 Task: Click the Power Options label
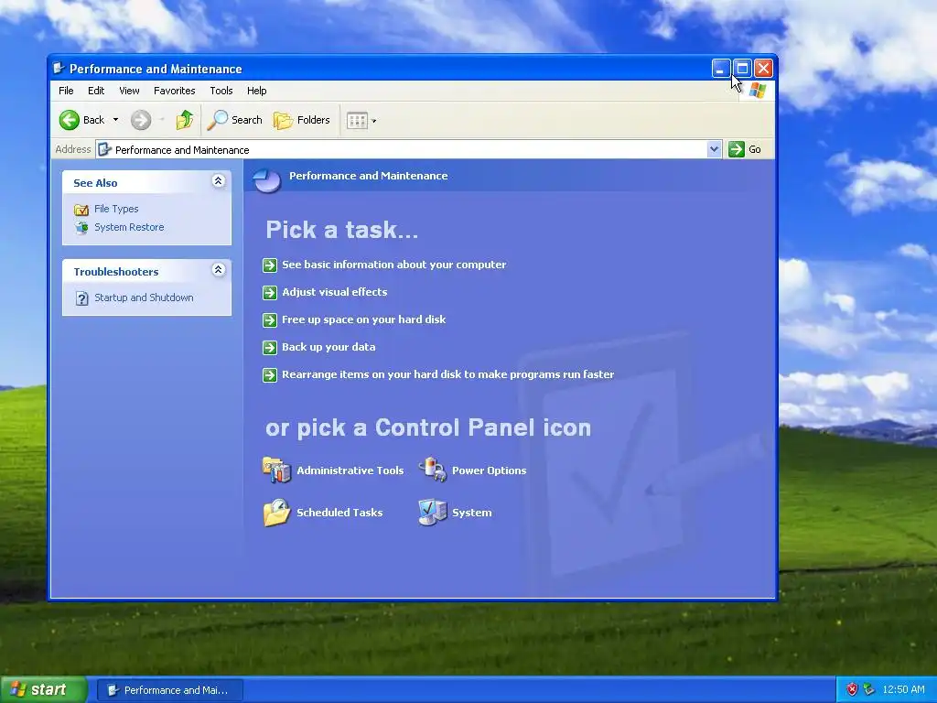point(490,470)
